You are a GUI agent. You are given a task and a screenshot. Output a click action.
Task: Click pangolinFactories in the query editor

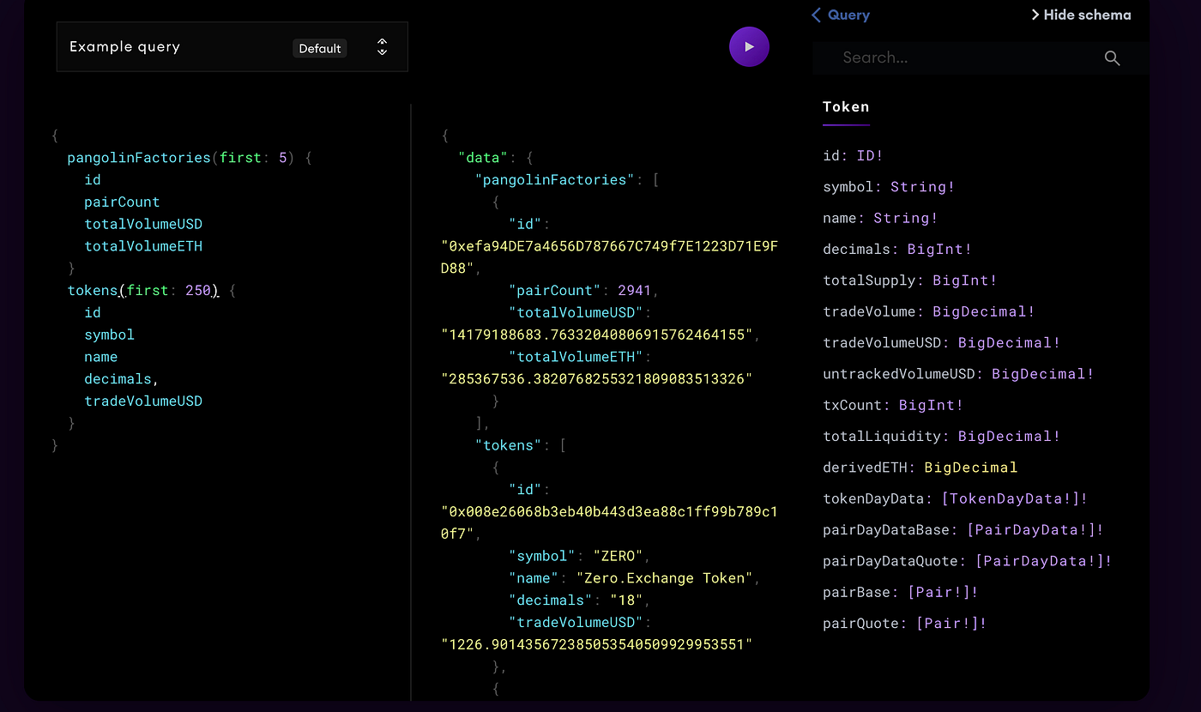tap(139, 158)
